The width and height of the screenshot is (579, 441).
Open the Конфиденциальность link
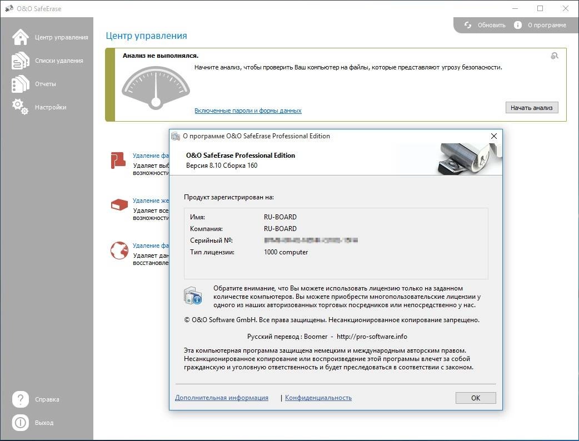point(318,398)
